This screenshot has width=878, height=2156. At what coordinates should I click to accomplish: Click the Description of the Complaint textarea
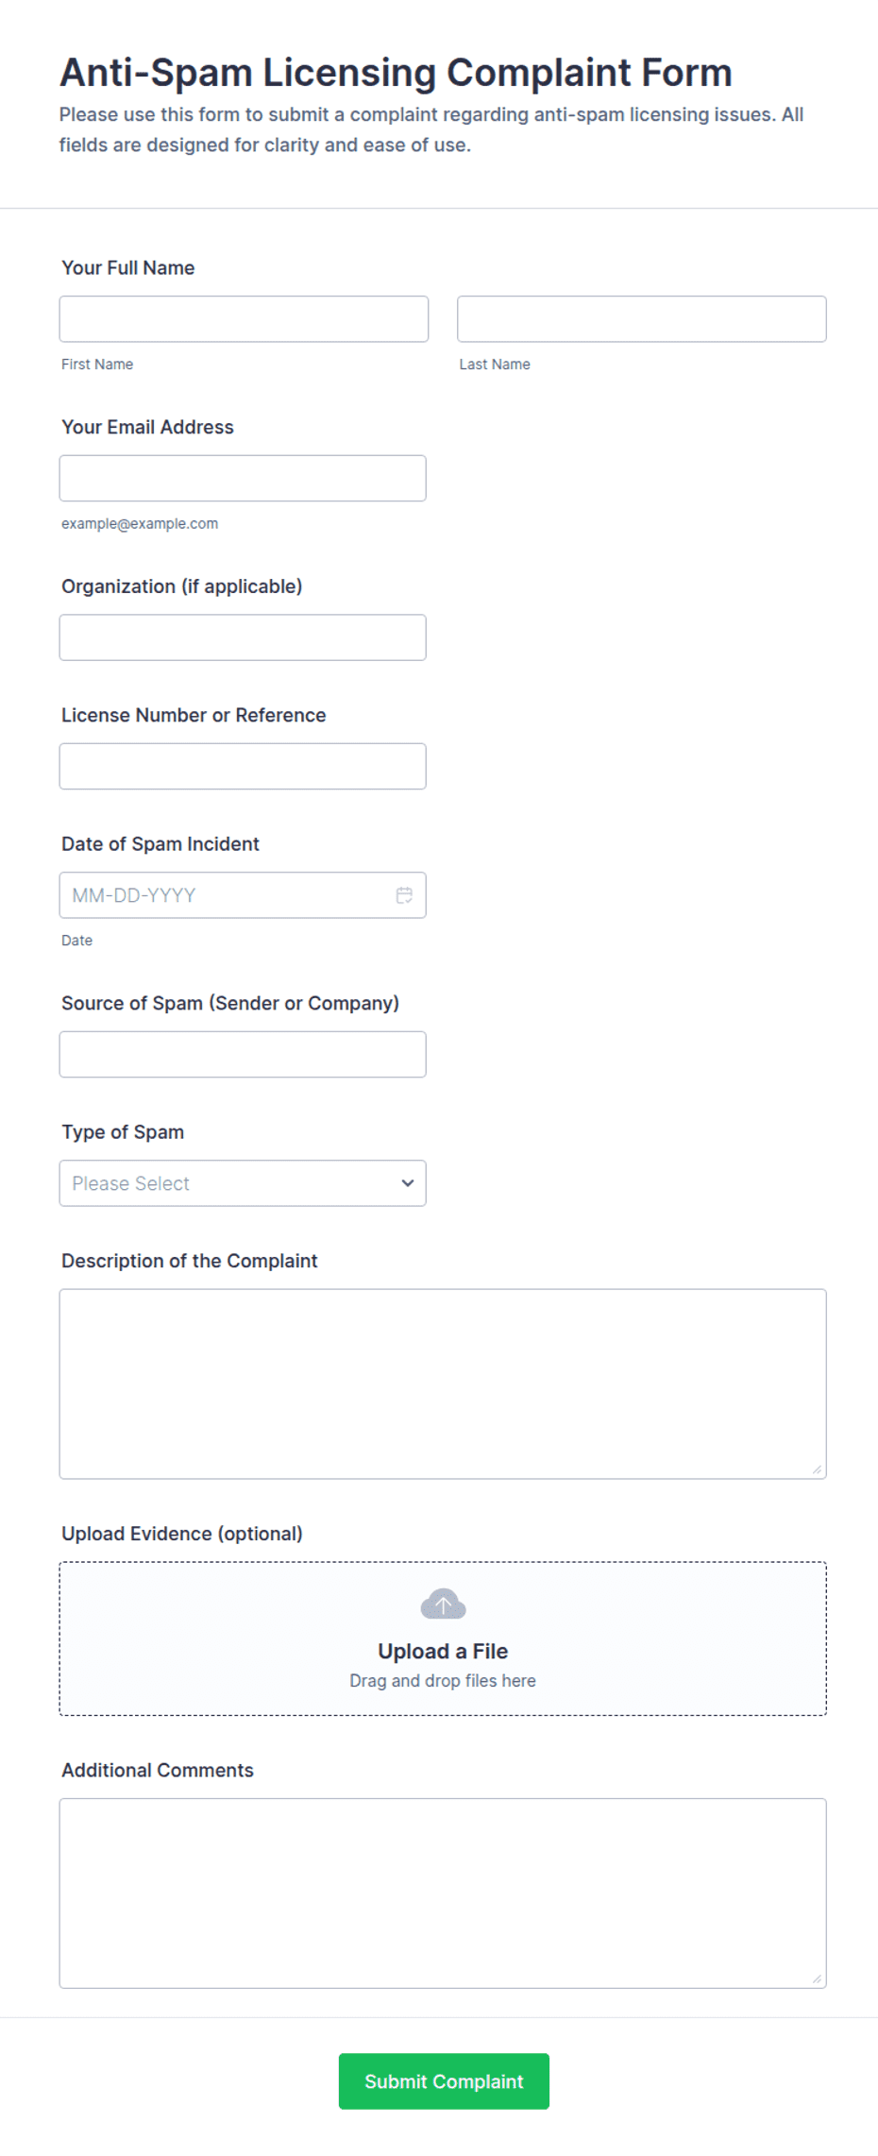(x=443, y=1384)
